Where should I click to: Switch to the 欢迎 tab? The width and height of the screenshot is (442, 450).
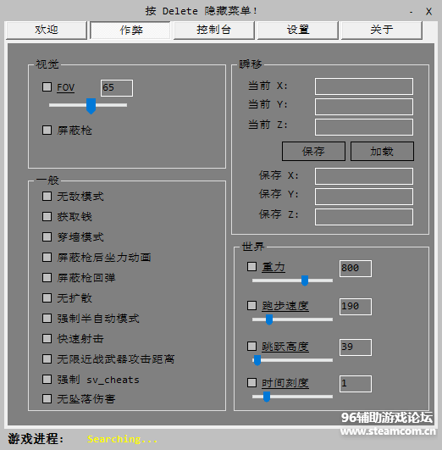click(47, 30)
